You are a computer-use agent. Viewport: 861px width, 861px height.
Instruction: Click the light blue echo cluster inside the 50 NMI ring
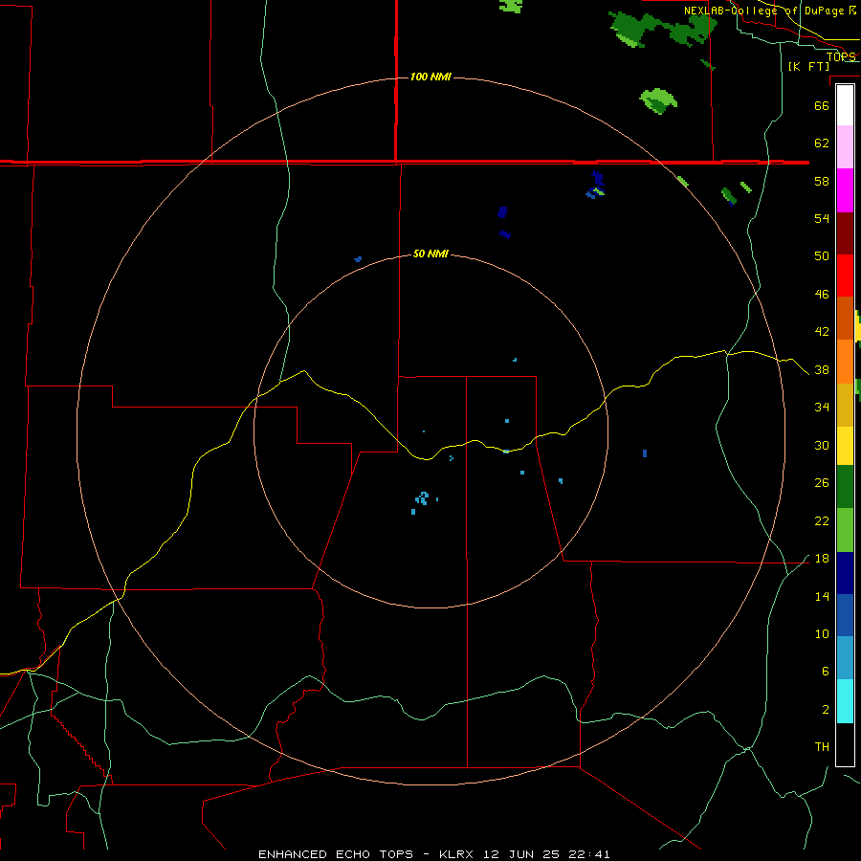(422, 498)
